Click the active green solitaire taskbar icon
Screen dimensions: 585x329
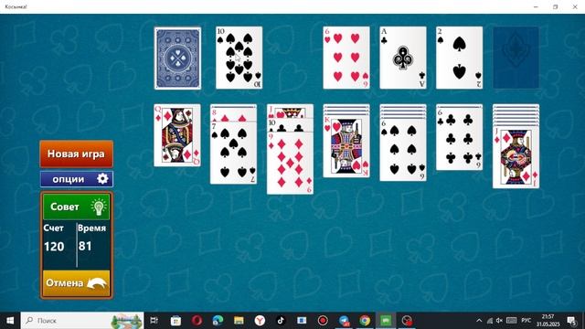[386, 321]
